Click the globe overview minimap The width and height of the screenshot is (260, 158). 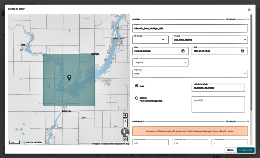125,132
